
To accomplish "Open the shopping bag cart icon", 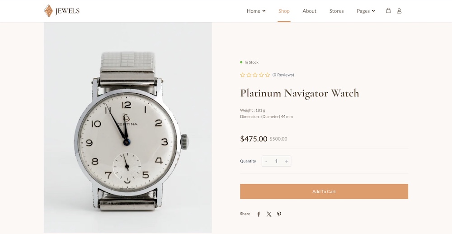I will click(x=388, y=10).
